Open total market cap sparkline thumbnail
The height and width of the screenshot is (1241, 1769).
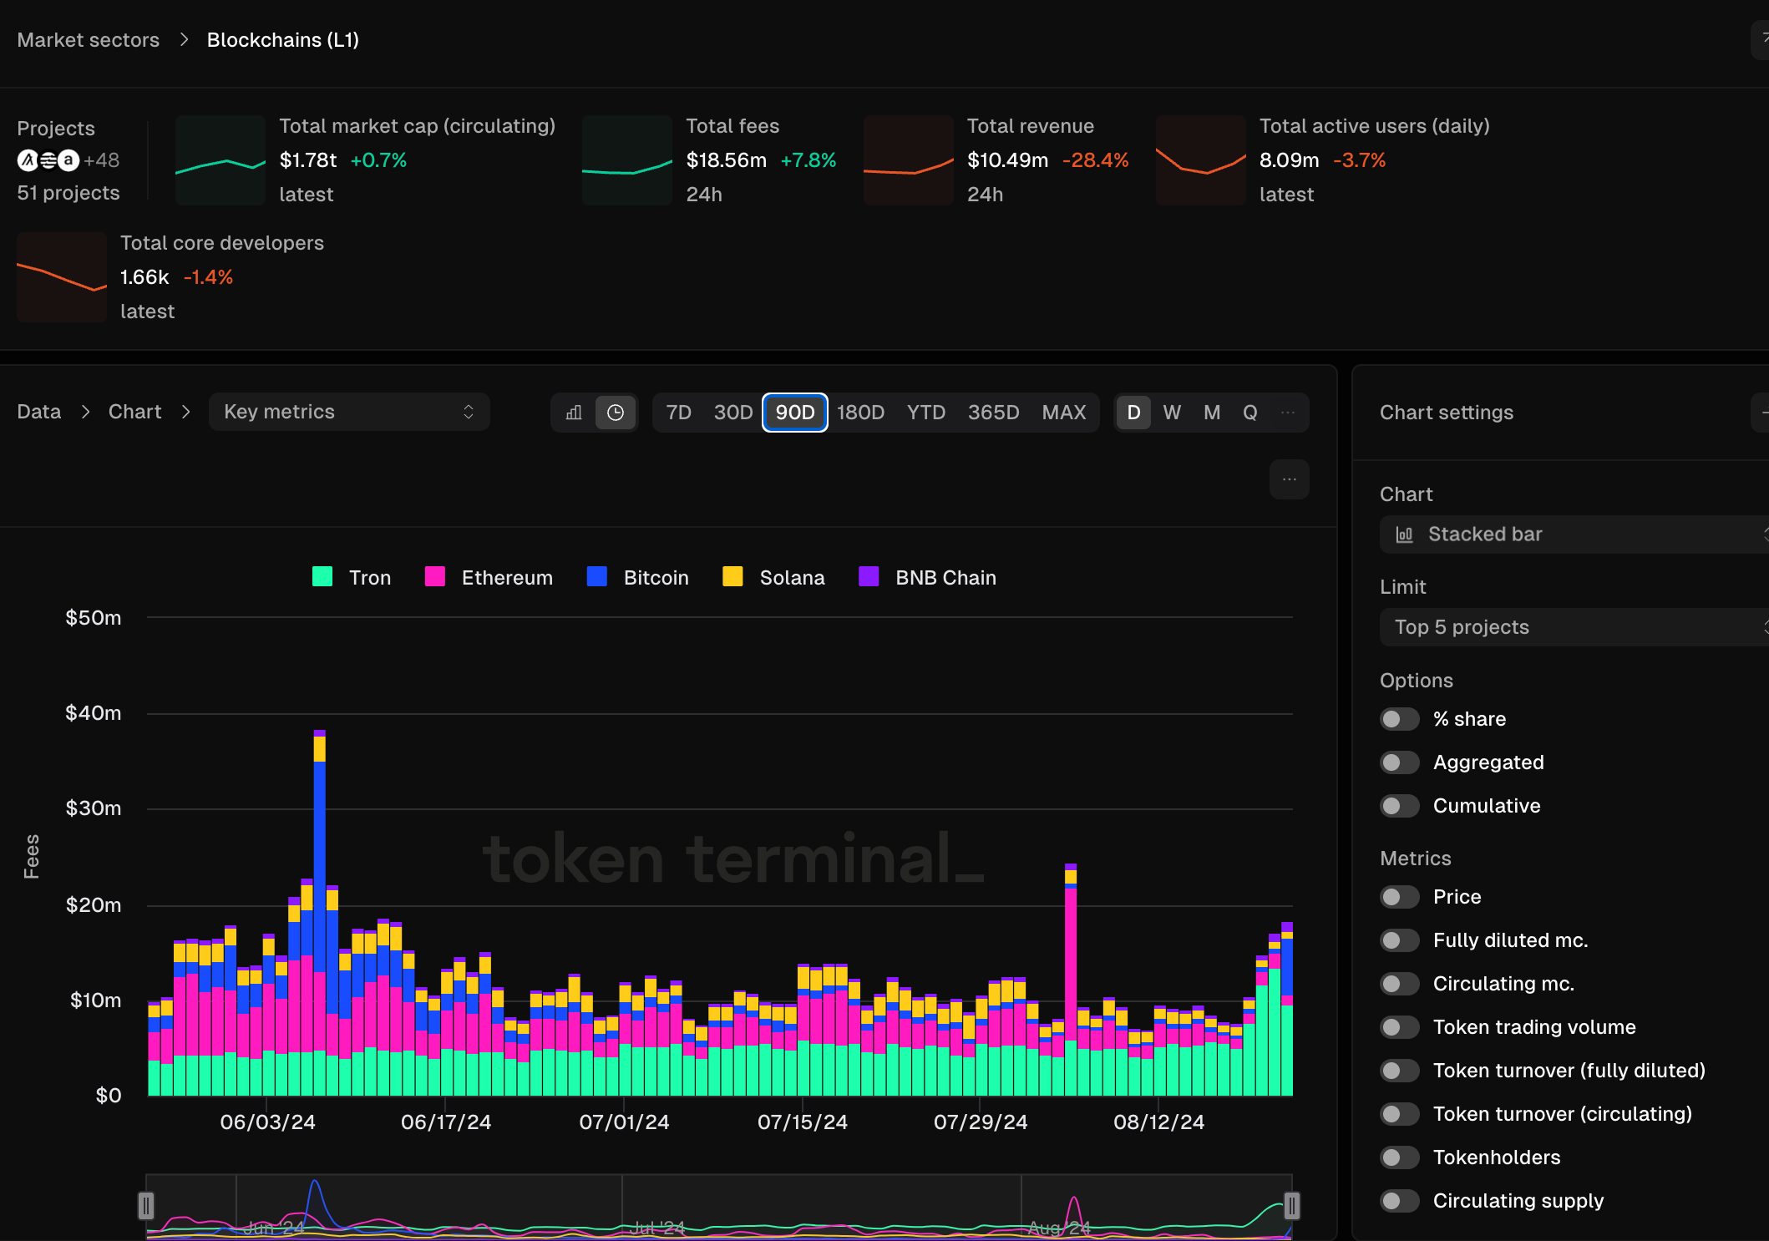(x=220, y=160)
